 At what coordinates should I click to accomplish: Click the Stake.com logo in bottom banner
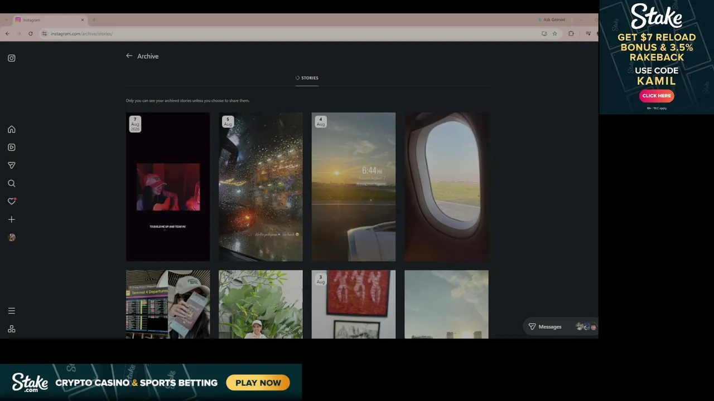(x=30, y=383)
